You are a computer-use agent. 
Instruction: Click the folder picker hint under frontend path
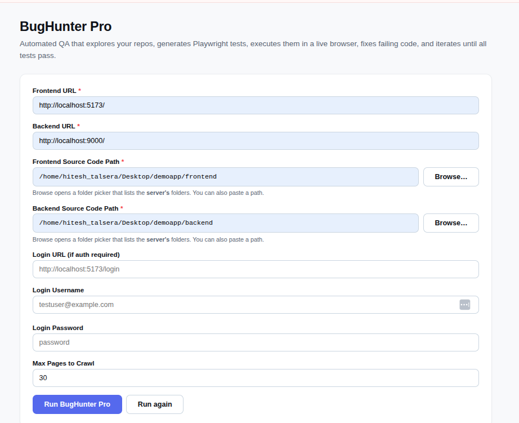(x=148, y=193)
